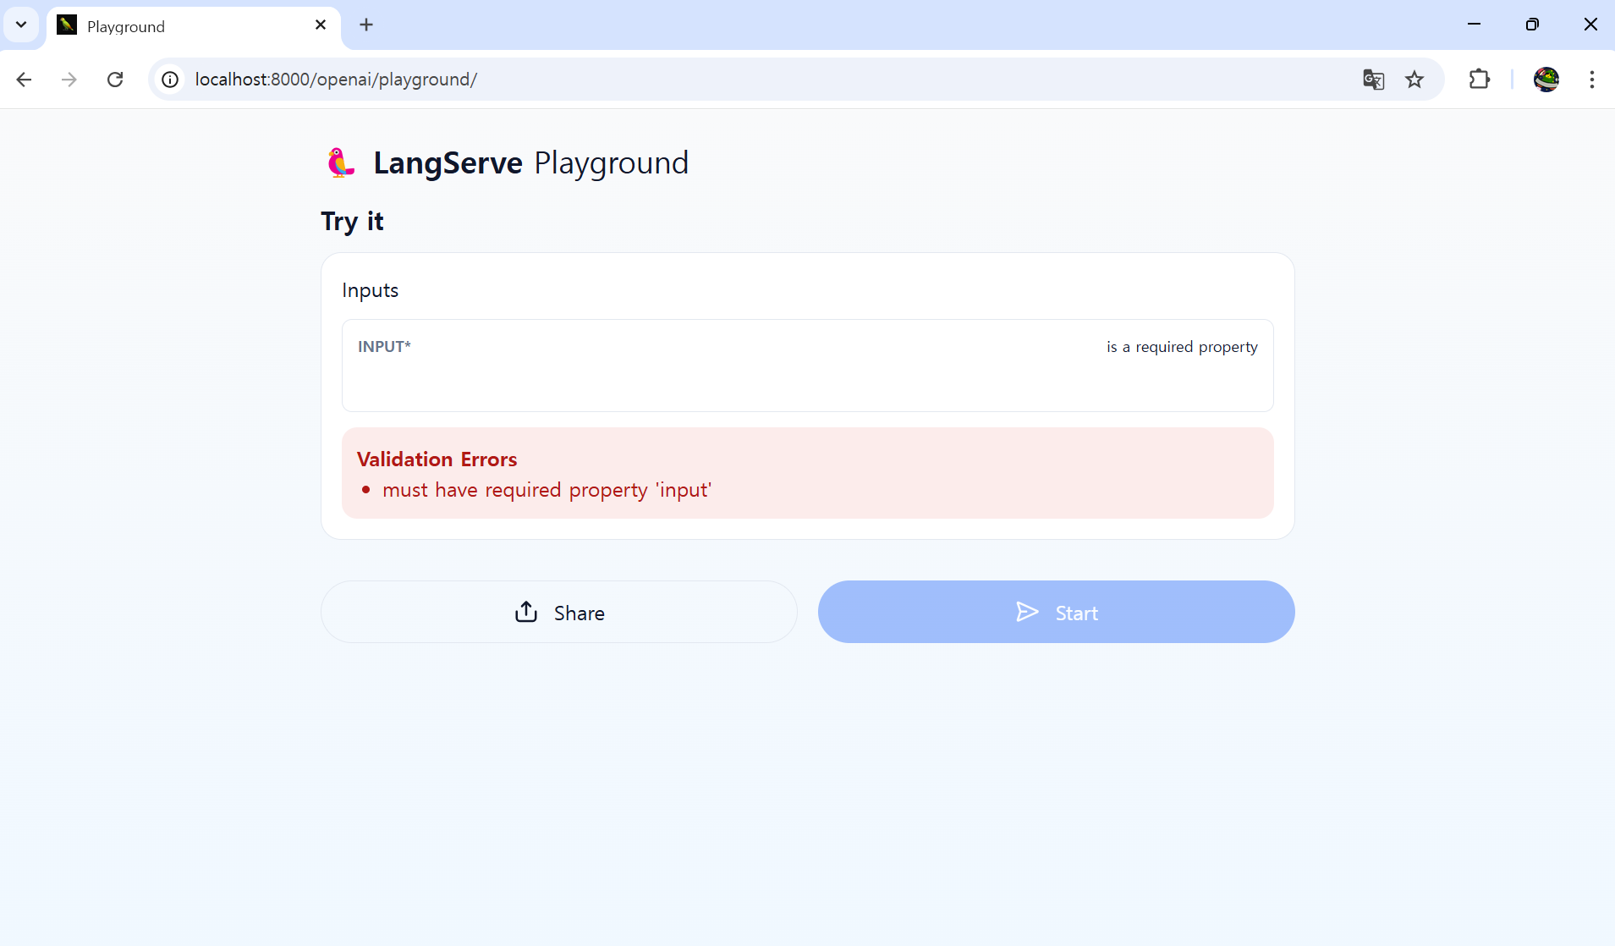
Task: Click the browser forward arrow
Action: 69,80
